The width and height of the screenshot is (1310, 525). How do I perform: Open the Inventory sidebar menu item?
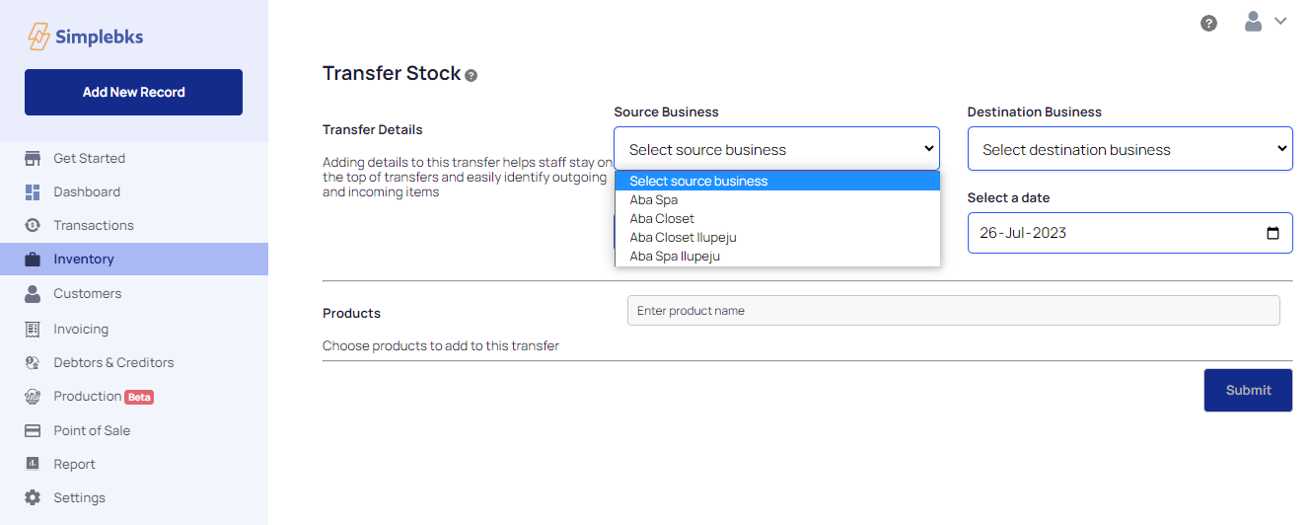84,260
